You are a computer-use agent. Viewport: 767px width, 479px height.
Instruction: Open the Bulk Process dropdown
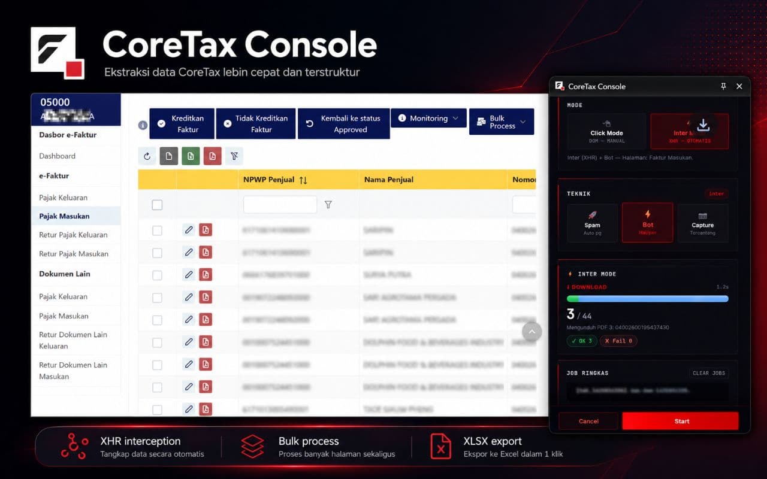coord(502,122)
